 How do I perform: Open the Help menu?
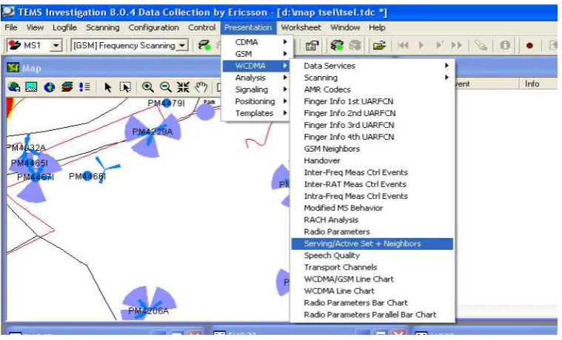377,27
